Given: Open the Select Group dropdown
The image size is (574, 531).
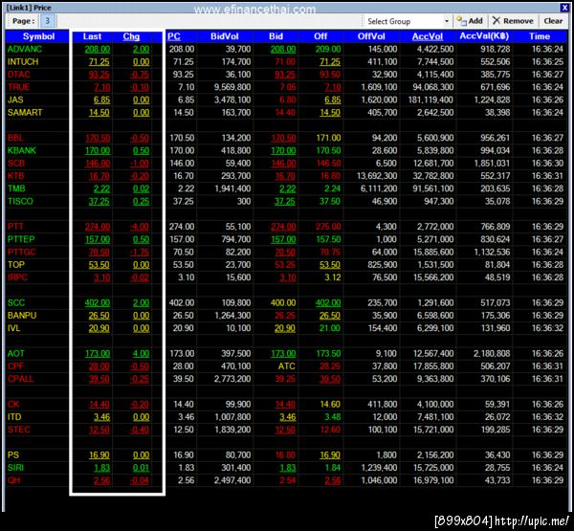Looking at the screenshot, I should (408, 21).
